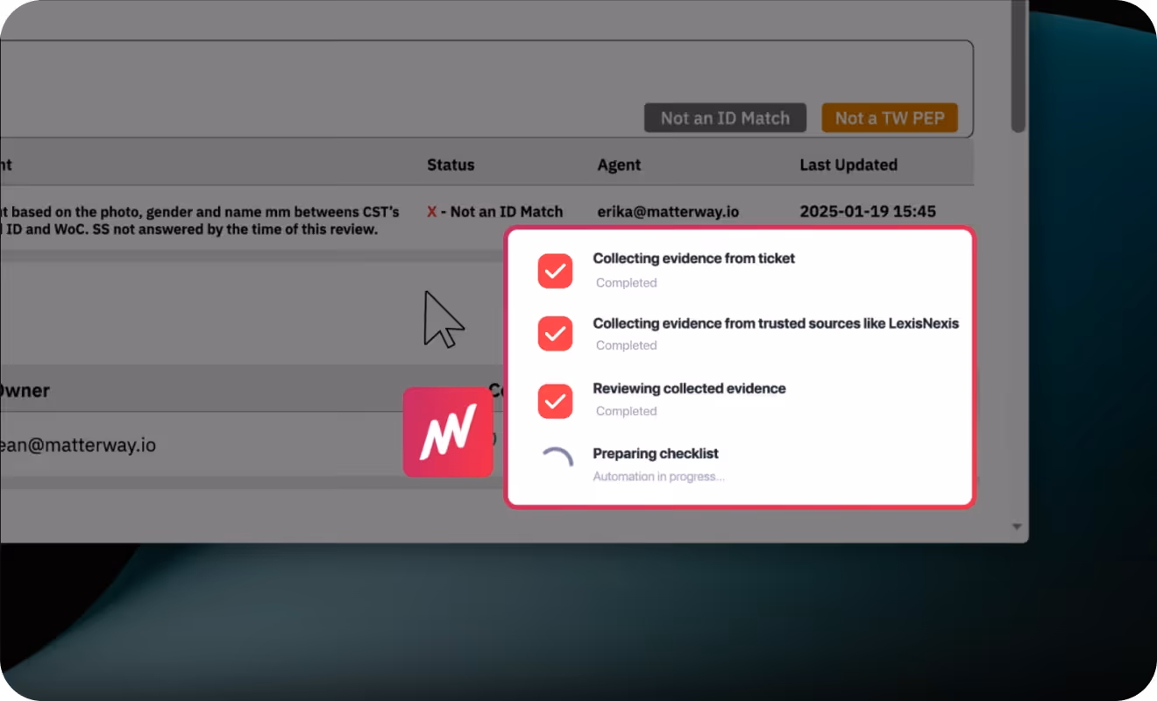The height and width of the screenshot is (701, 1157).
Task: Click the Last Updated column header
Action: (x=848, y=165)
